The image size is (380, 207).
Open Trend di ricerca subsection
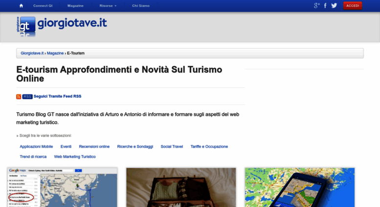pyautogui.click(x=33, y=157)
